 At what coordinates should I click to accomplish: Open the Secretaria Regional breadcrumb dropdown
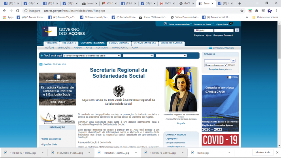tap(91, 56)
